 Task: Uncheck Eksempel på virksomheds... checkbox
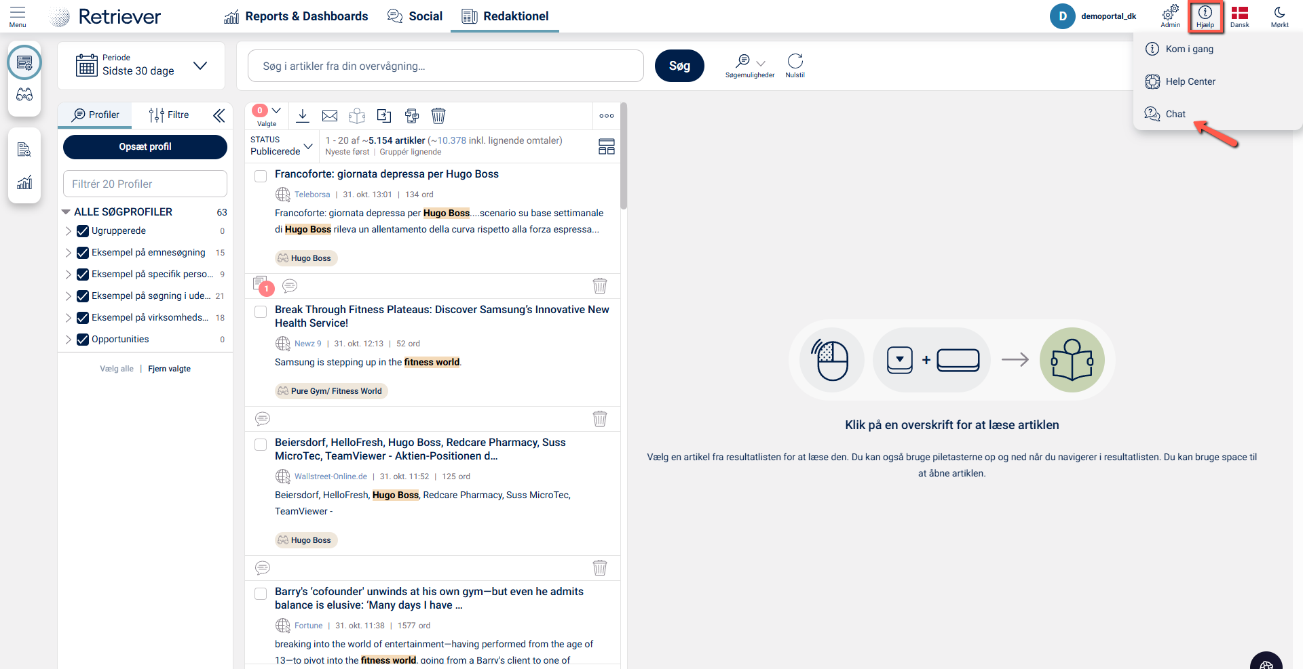tap(83, 318)
